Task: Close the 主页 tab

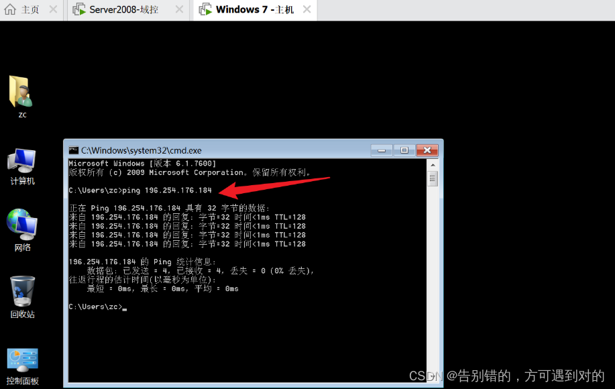Action: coord(54,9)
